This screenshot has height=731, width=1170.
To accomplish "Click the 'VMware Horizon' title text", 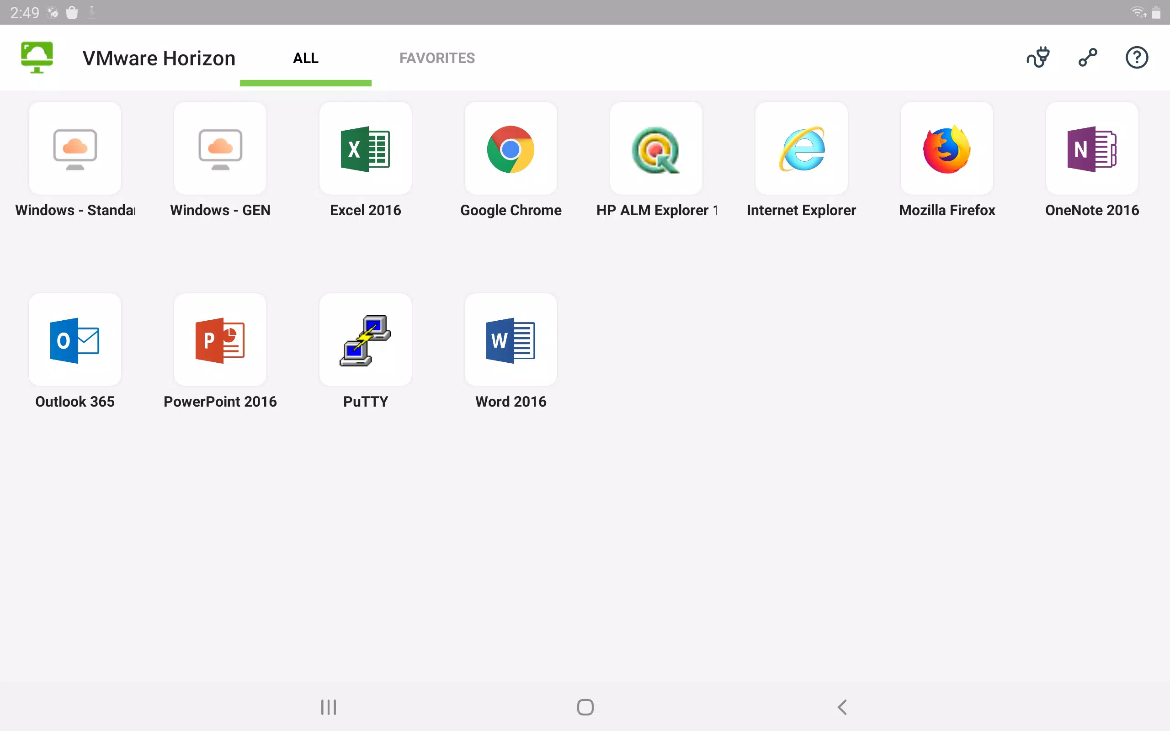I will point(159,58).
